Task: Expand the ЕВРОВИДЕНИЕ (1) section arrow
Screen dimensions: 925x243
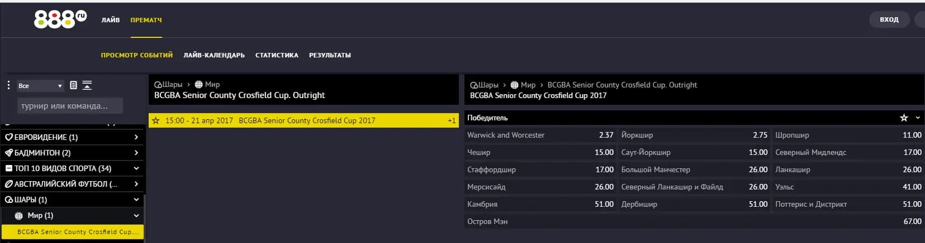Action: pos(136,137)
